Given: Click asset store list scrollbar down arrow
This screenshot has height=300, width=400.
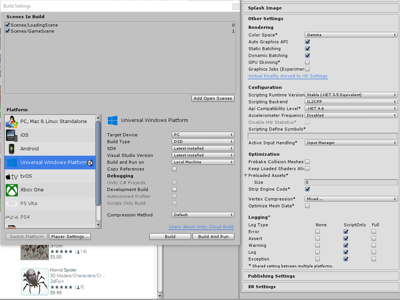Looking at the screenshot, I should [160, 296].
